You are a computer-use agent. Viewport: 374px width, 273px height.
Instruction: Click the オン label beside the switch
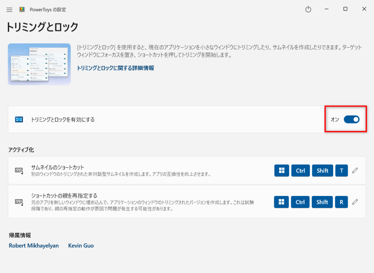pyautogui.click(x=335, y=119)
